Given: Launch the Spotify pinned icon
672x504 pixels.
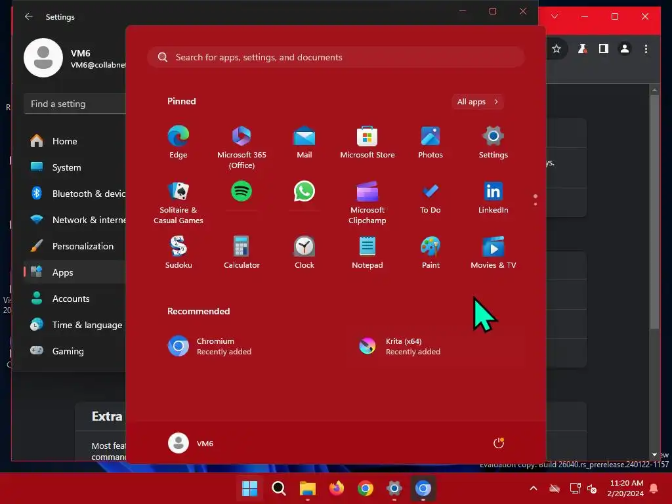Looking at the screenshot, I should pos(241,191).
